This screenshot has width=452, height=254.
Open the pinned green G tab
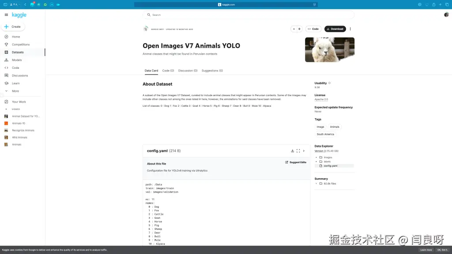45,4
